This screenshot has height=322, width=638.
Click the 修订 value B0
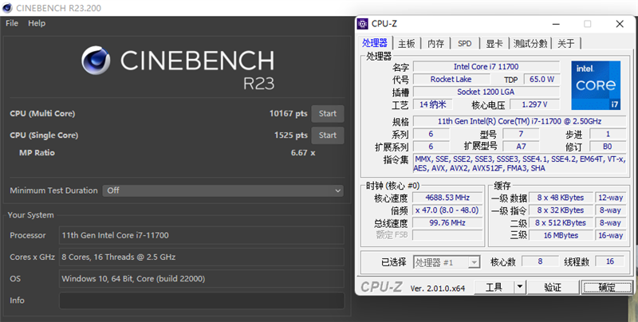pos(608,147)
